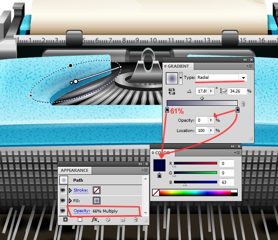
Task: Click gradient stop icon below color swatch
Action: (x=159, y=175)
